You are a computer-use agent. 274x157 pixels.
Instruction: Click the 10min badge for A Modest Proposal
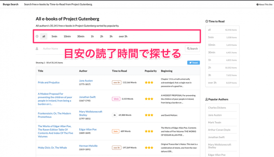point(116,99)
